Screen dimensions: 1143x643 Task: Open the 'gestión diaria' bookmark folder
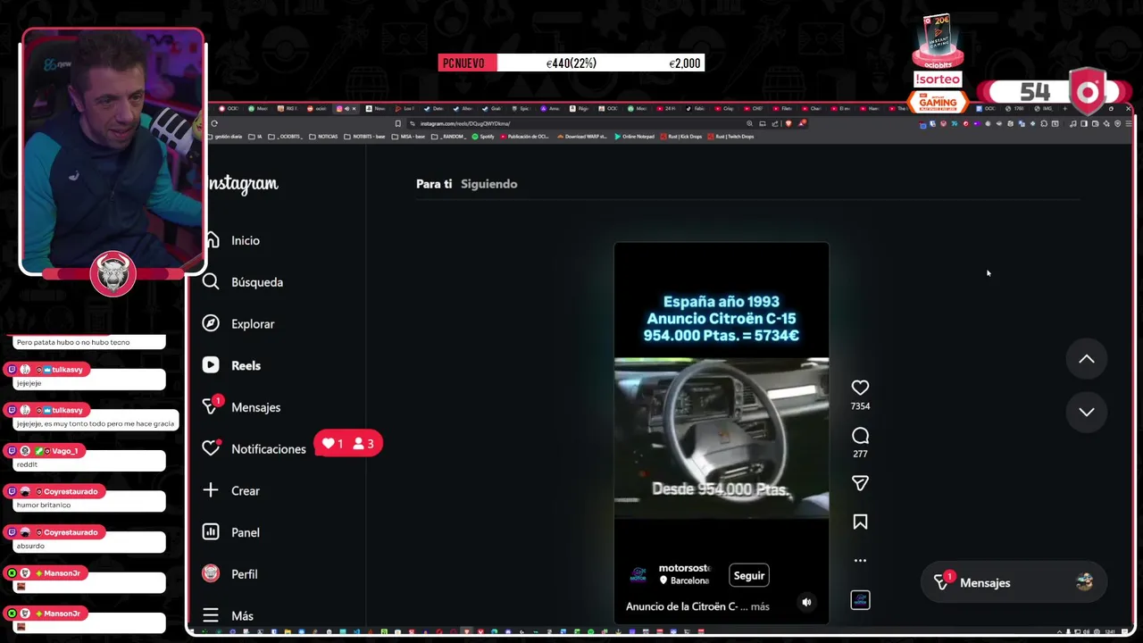click(x=225, y=137)
